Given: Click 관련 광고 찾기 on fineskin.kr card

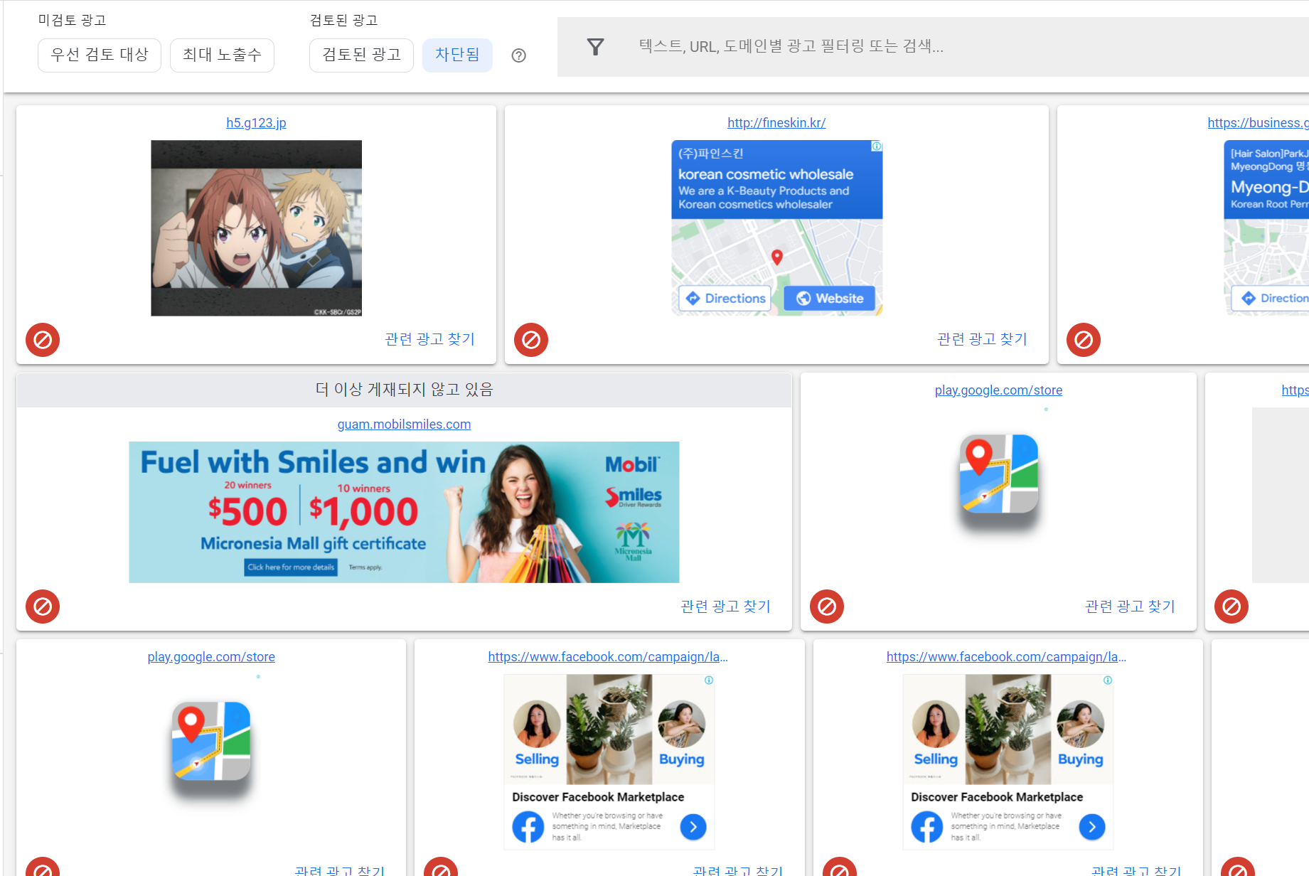Looking at the screenshot, I should point(982,339).
